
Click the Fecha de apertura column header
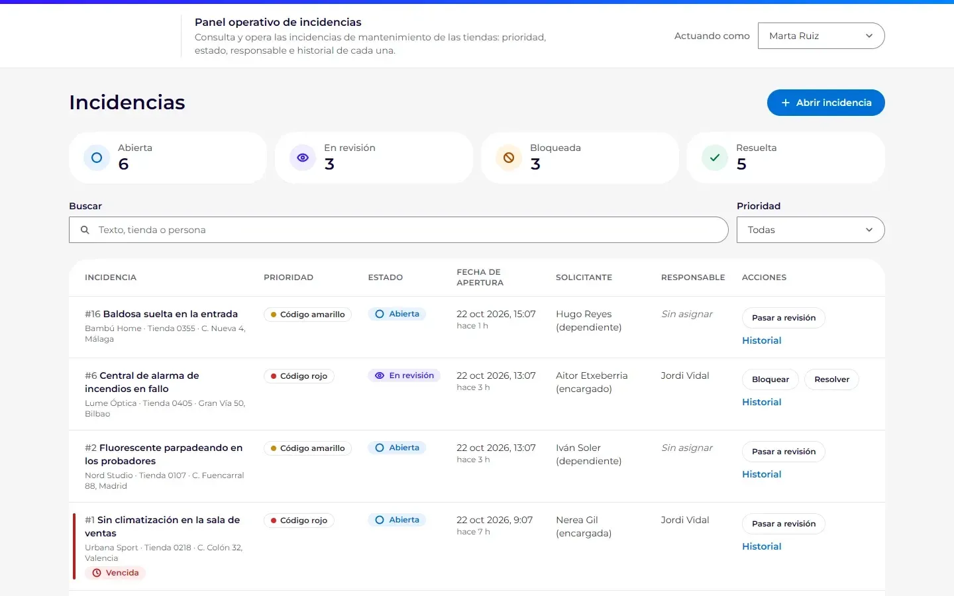click(480, 277)
